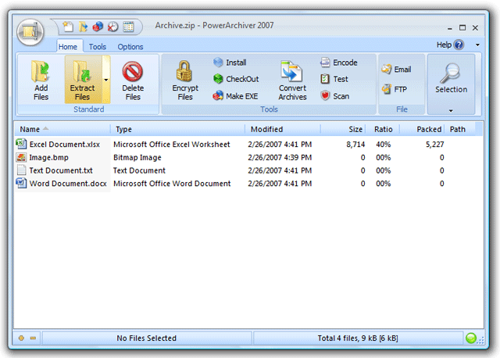The width and height of the screenshot is (500, 358).
Task: Click the CheckOut tool
Action: coord(236,79)
